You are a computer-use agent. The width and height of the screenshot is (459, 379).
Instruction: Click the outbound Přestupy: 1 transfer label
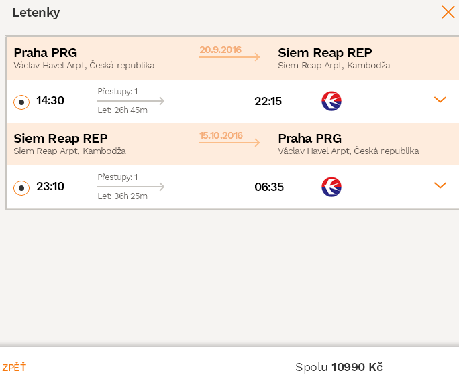(x=117, y=92)
